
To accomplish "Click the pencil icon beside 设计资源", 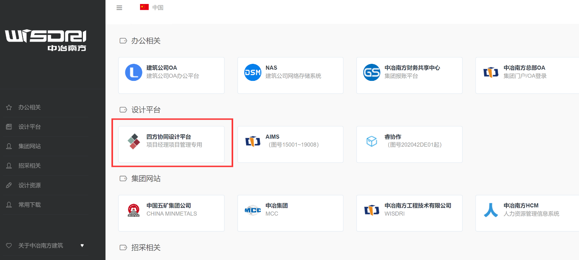I will tap(9, 185).
